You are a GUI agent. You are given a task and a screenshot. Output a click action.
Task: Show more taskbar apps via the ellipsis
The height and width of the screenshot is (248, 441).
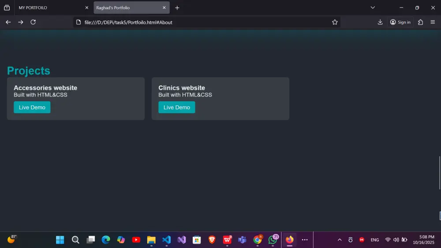click(305, 240)
